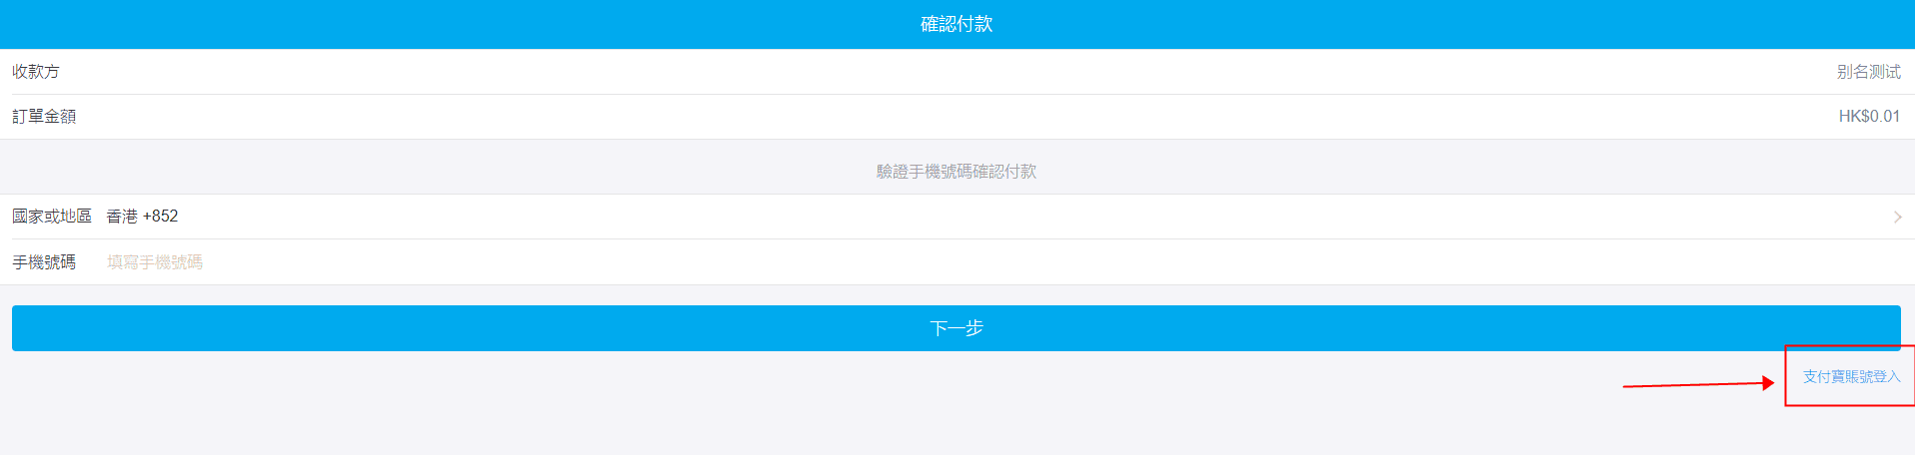The image size is (1915, 455).
Task: Select the 香港 +852 region value
Action: coord(142,217)
